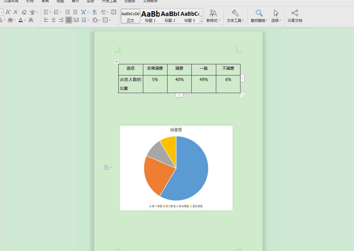
Task: Open the 云服务 tab
Action: coord(130,1)
